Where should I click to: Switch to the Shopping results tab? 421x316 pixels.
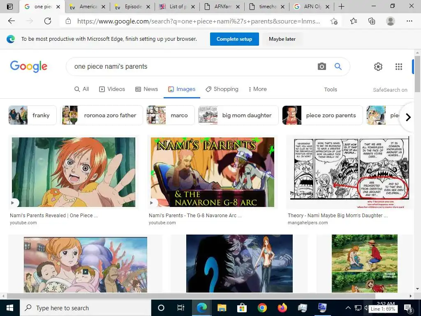click(x=222, y=89)
